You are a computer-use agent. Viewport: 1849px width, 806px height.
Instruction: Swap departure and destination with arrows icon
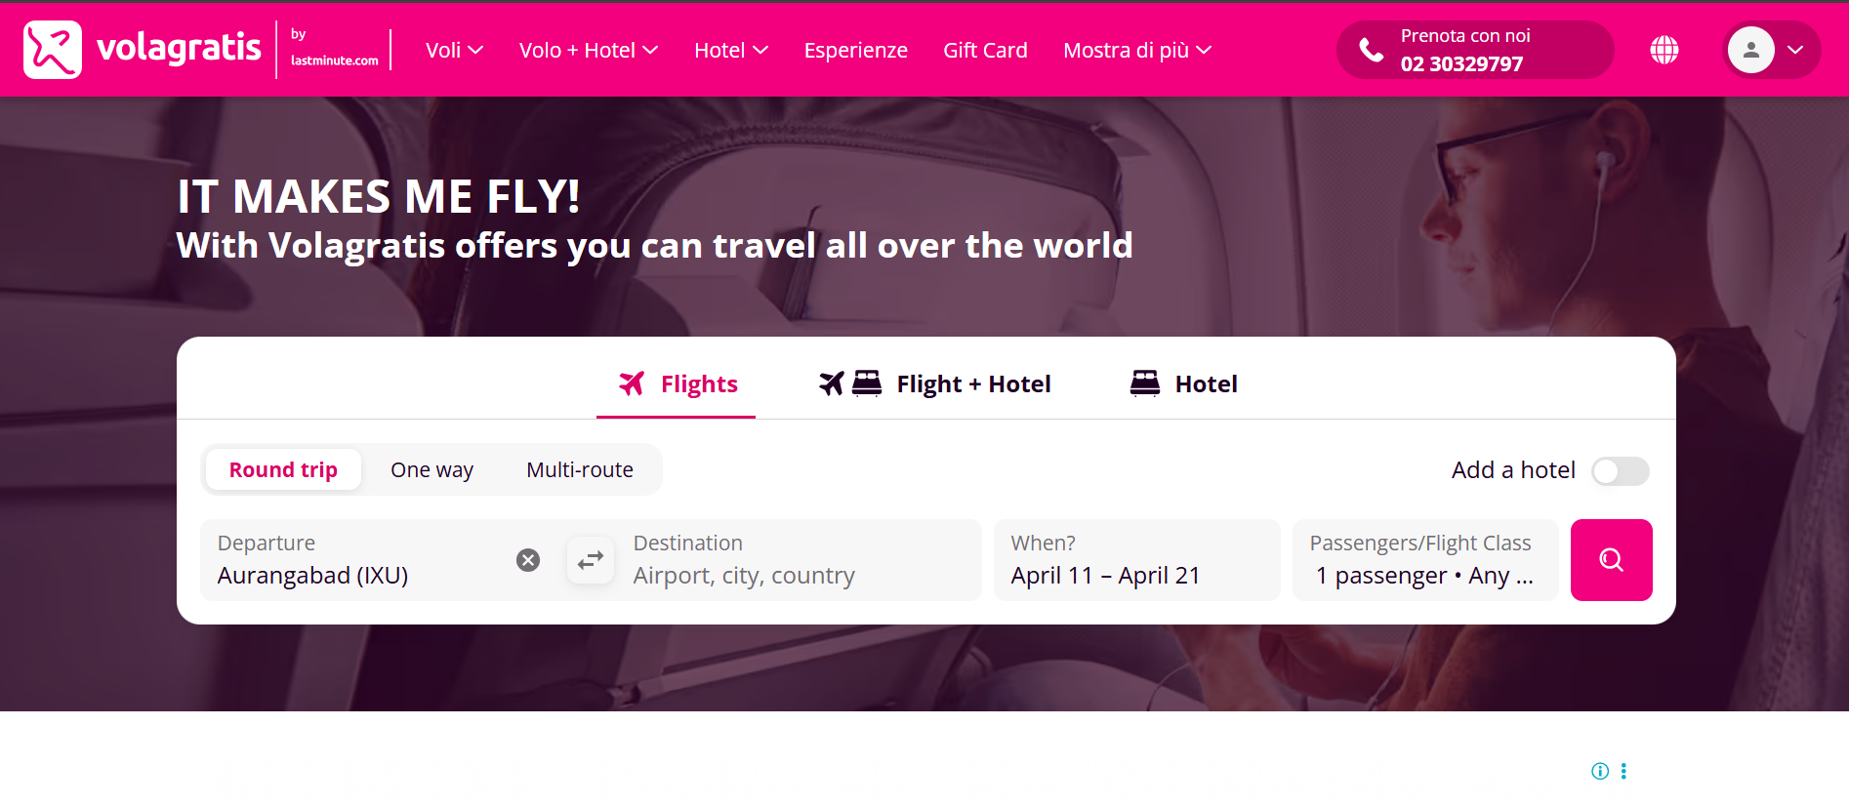click(x=591, y=560)
